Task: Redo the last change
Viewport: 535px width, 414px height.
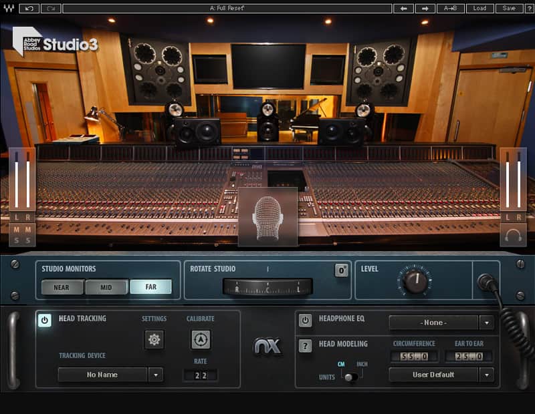Action: point(51,8)
